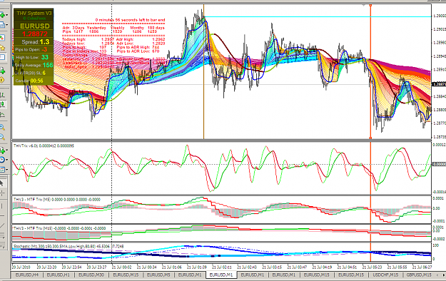Screen dimensions: 446x281
Task: Expand the Profiles dropdown arrow
Action: 7,25
